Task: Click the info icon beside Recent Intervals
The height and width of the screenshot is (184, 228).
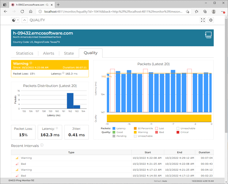Action: (x=42, y=145)
